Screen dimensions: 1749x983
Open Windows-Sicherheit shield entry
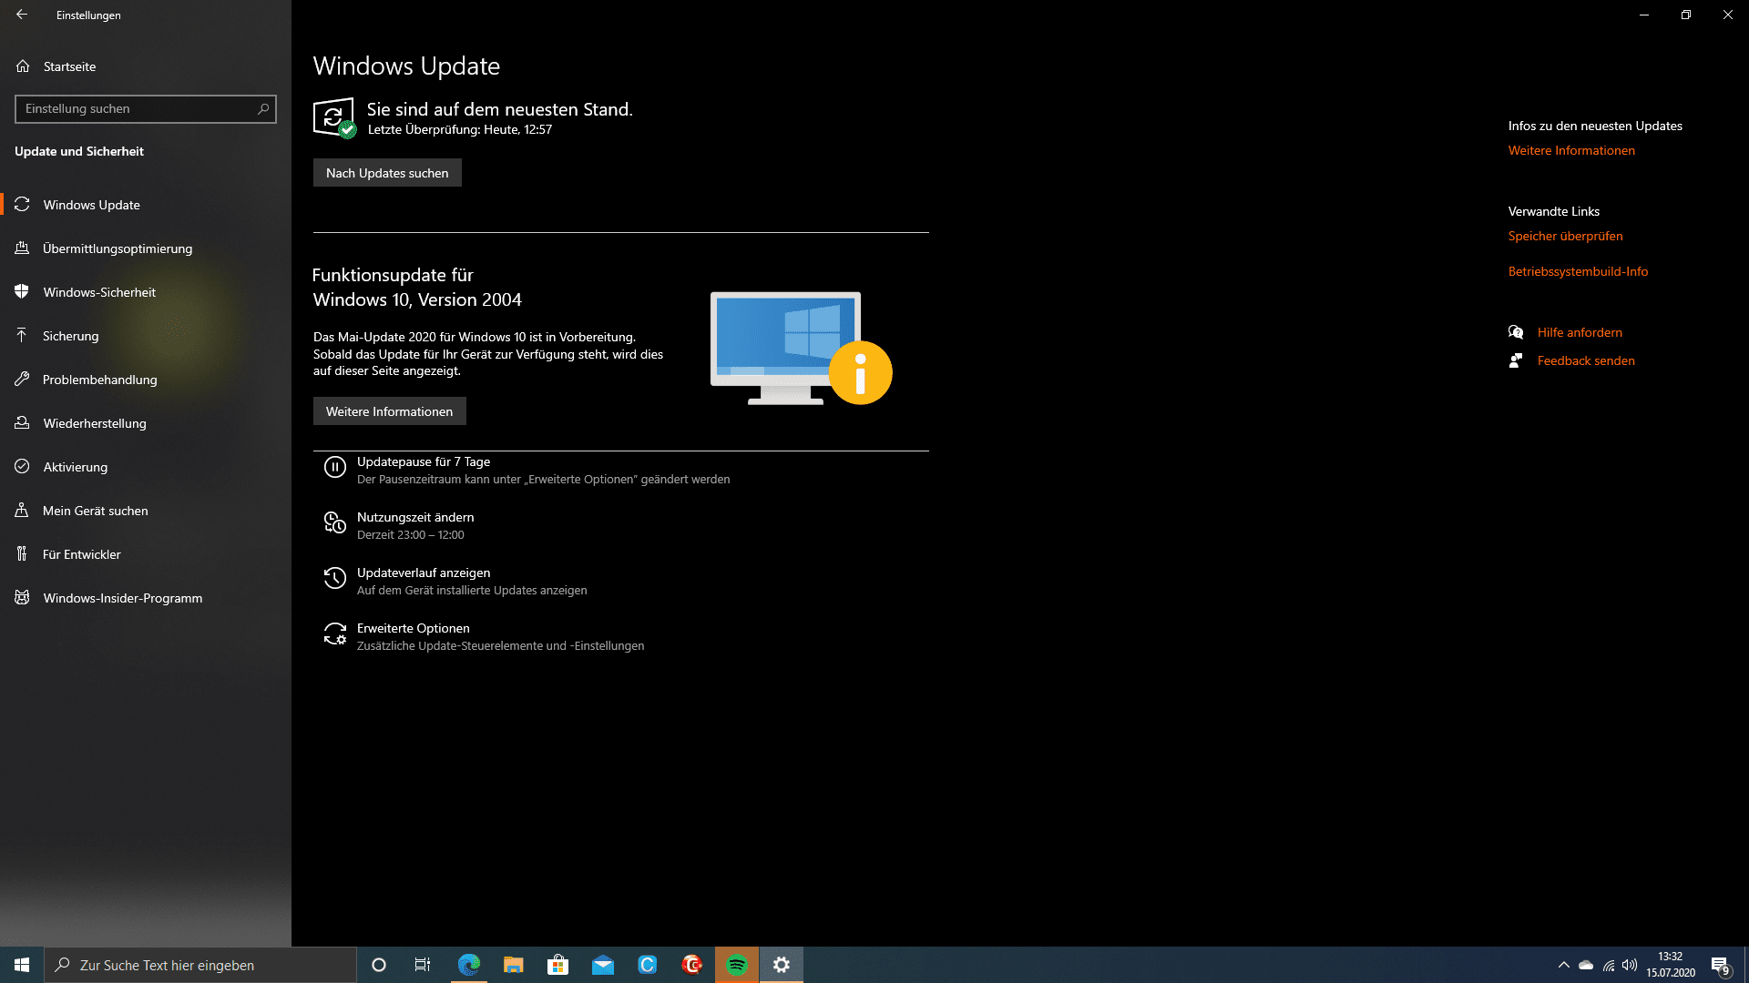point(146,292)
